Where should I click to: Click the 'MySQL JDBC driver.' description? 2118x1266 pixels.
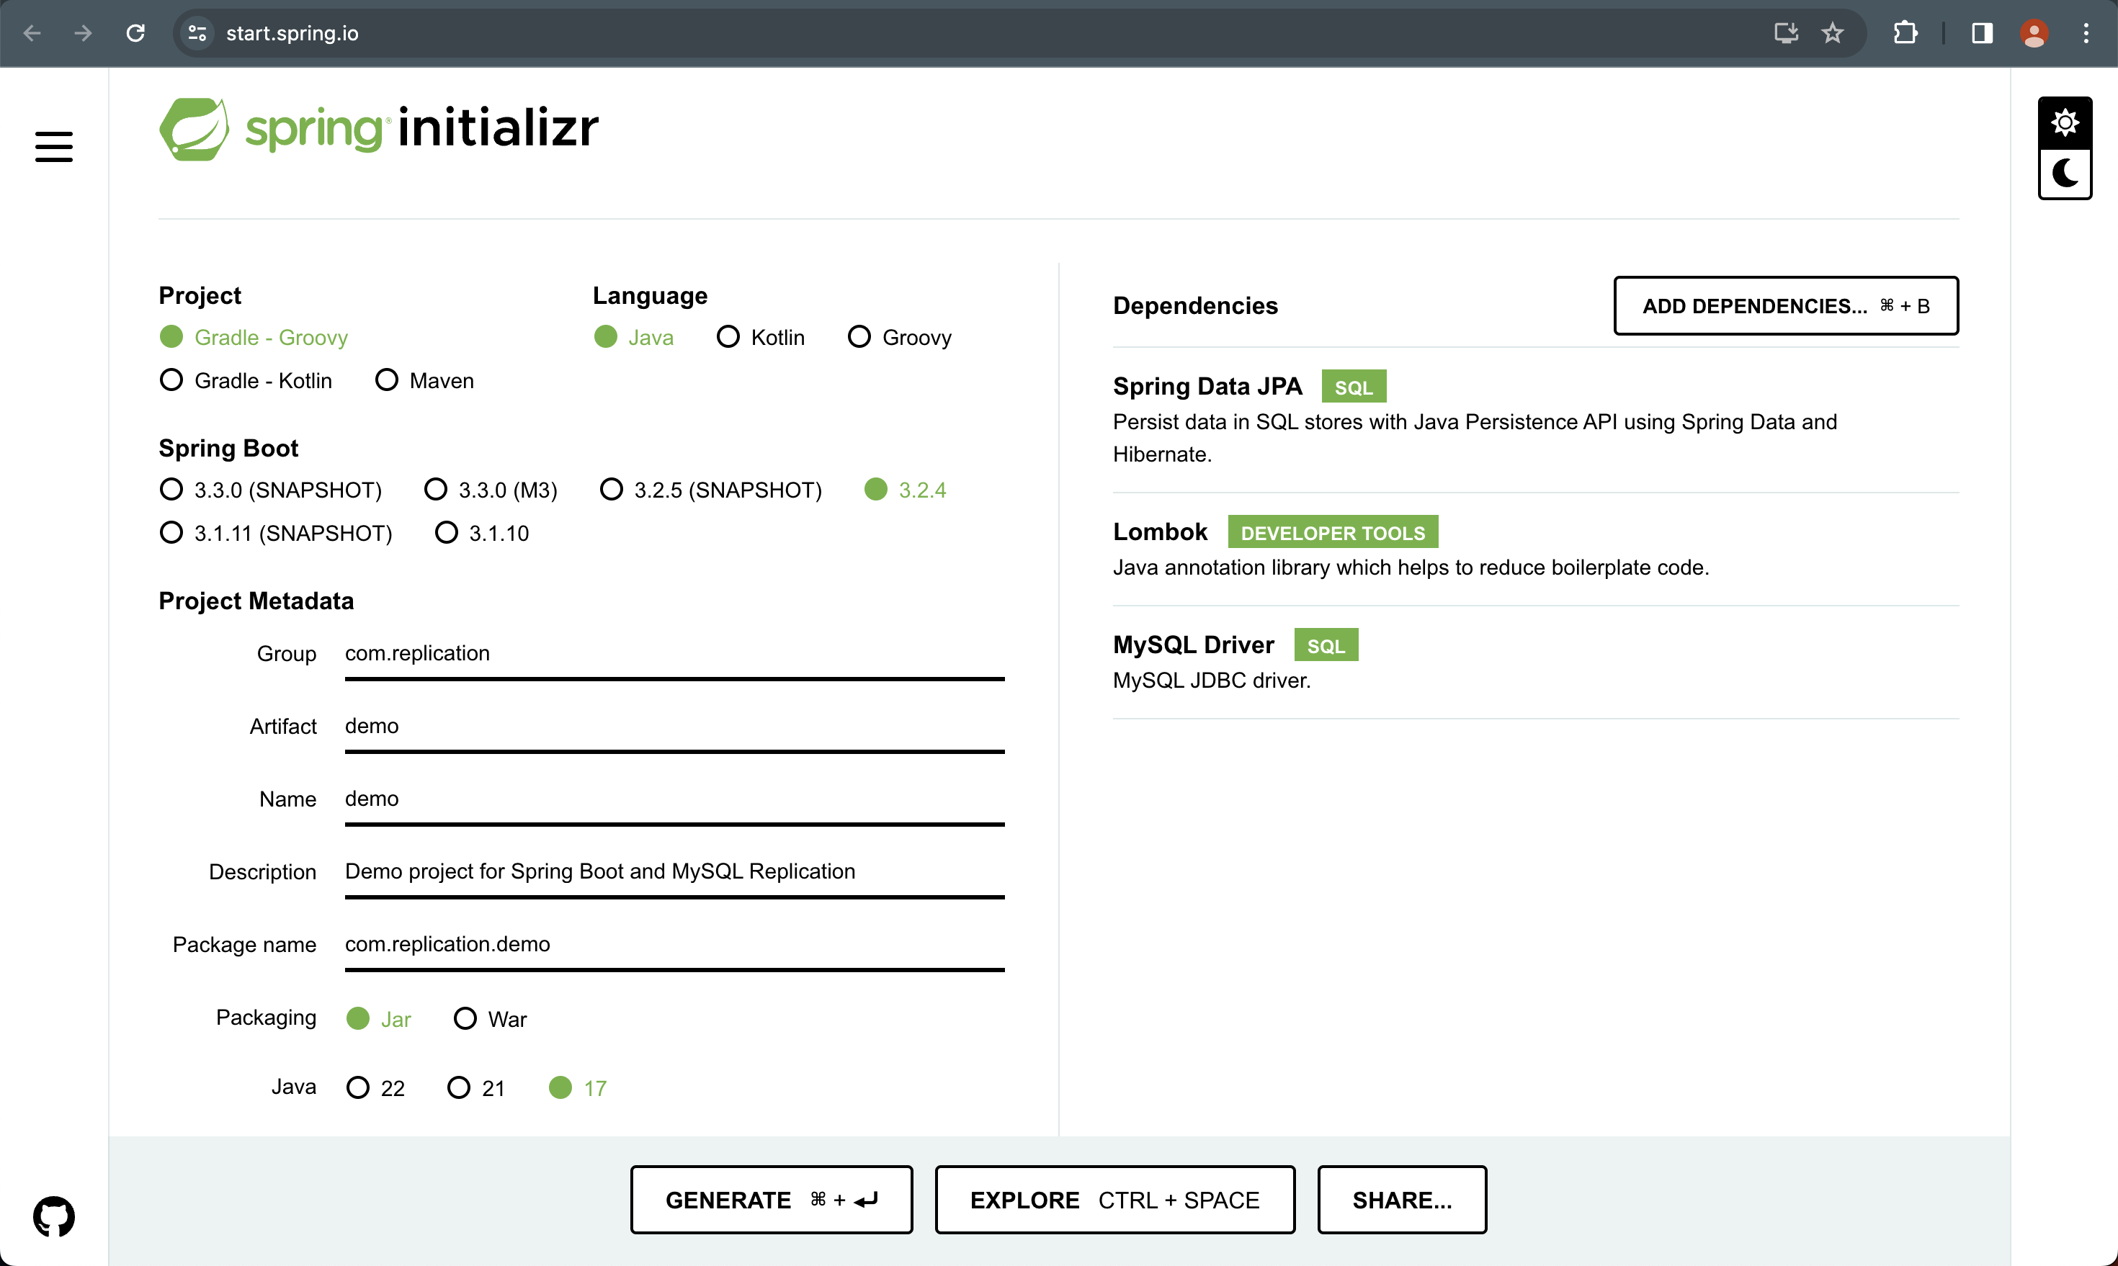click(x=1211, y=680)
